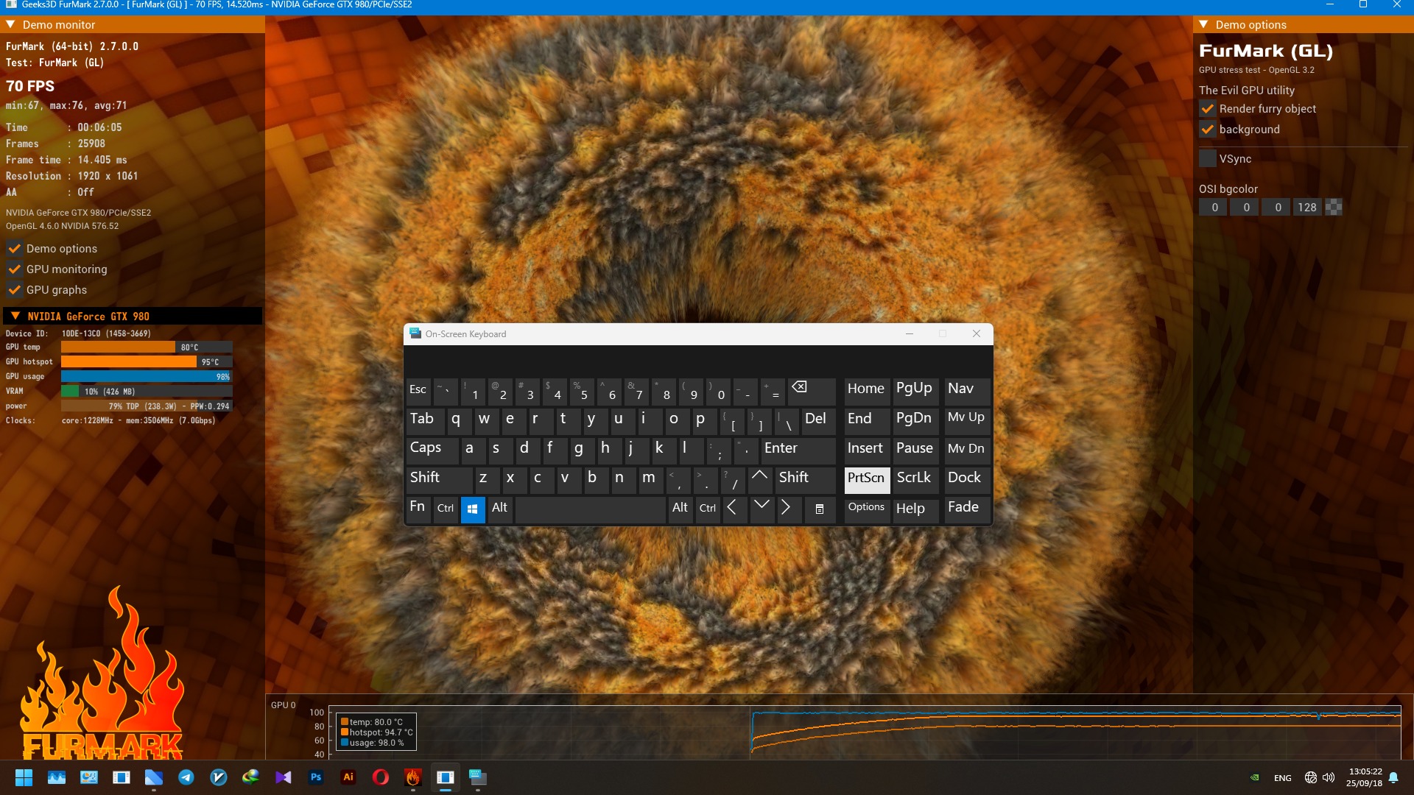Collapse the NVIDIA GeForce GTX 980 section
Screen dimensions: 1414x795
pos(15,316)
